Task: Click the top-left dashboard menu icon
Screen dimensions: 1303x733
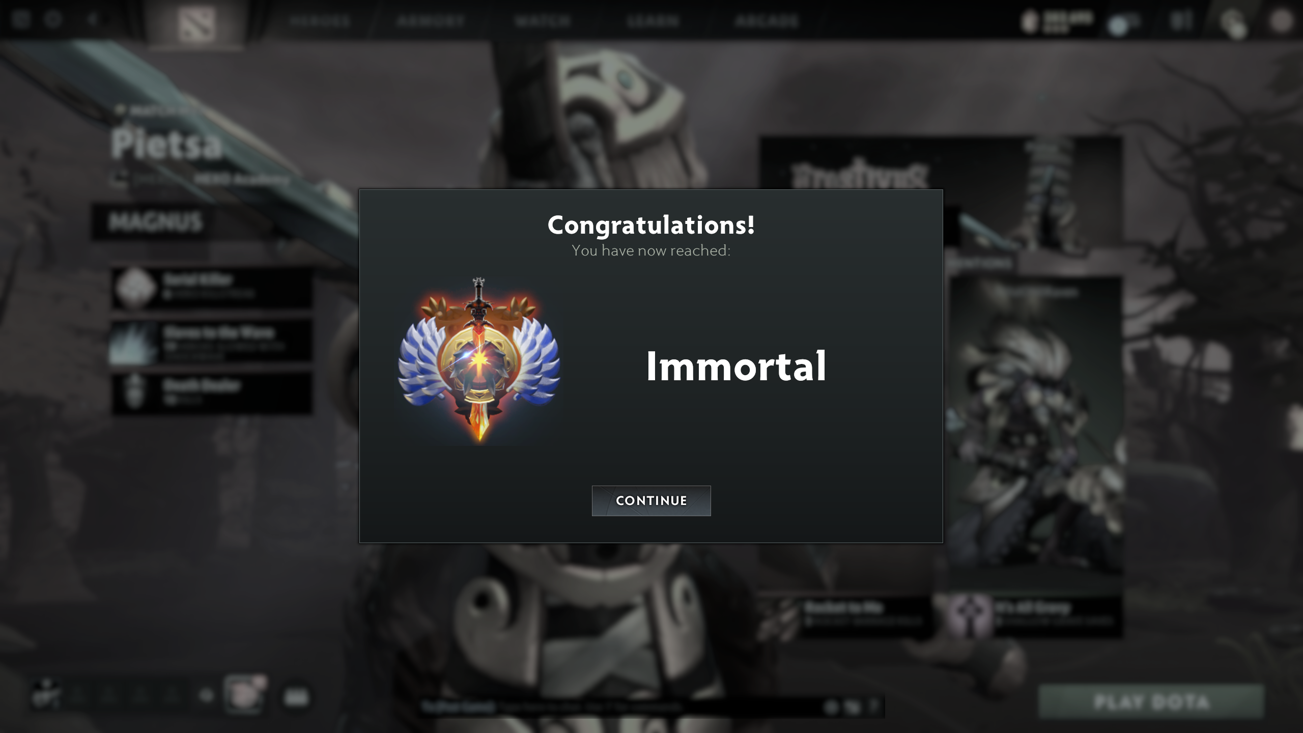Action: click(x=21, y=20)
